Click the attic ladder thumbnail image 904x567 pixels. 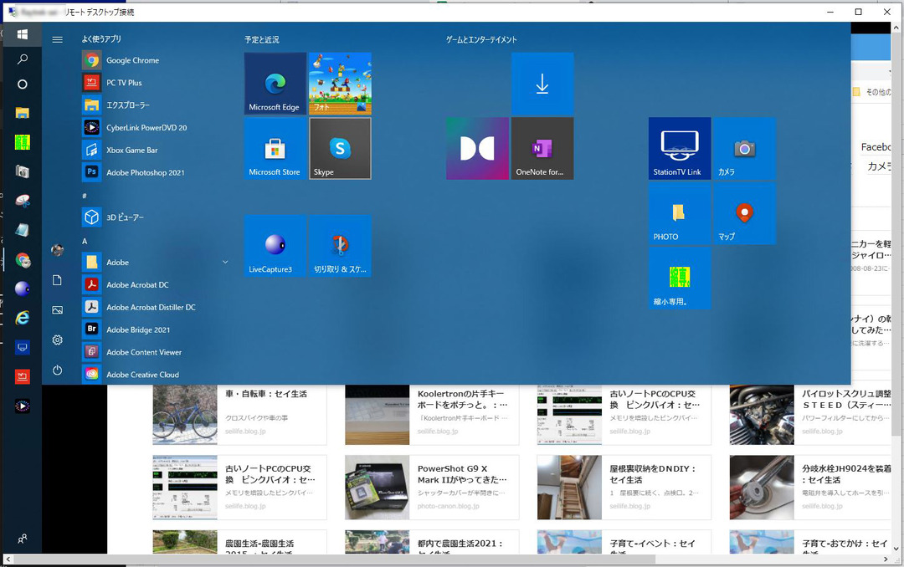(570, 488)
